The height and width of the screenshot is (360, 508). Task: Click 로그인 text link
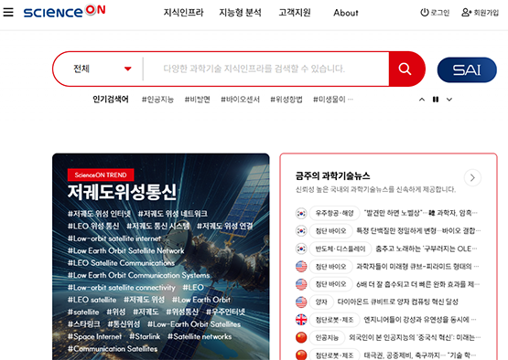[x=439, y=13]
